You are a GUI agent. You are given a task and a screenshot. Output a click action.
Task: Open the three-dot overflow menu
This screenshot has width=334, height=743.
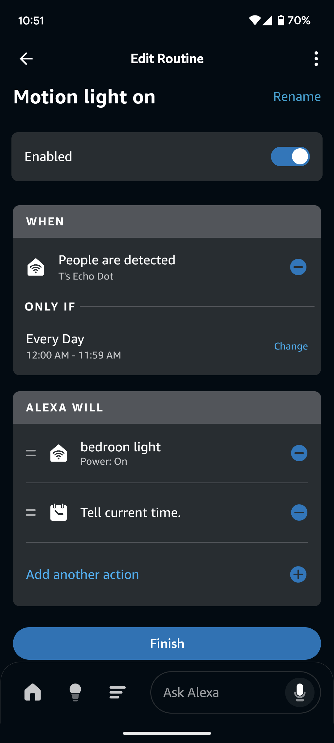pos(316,59)
